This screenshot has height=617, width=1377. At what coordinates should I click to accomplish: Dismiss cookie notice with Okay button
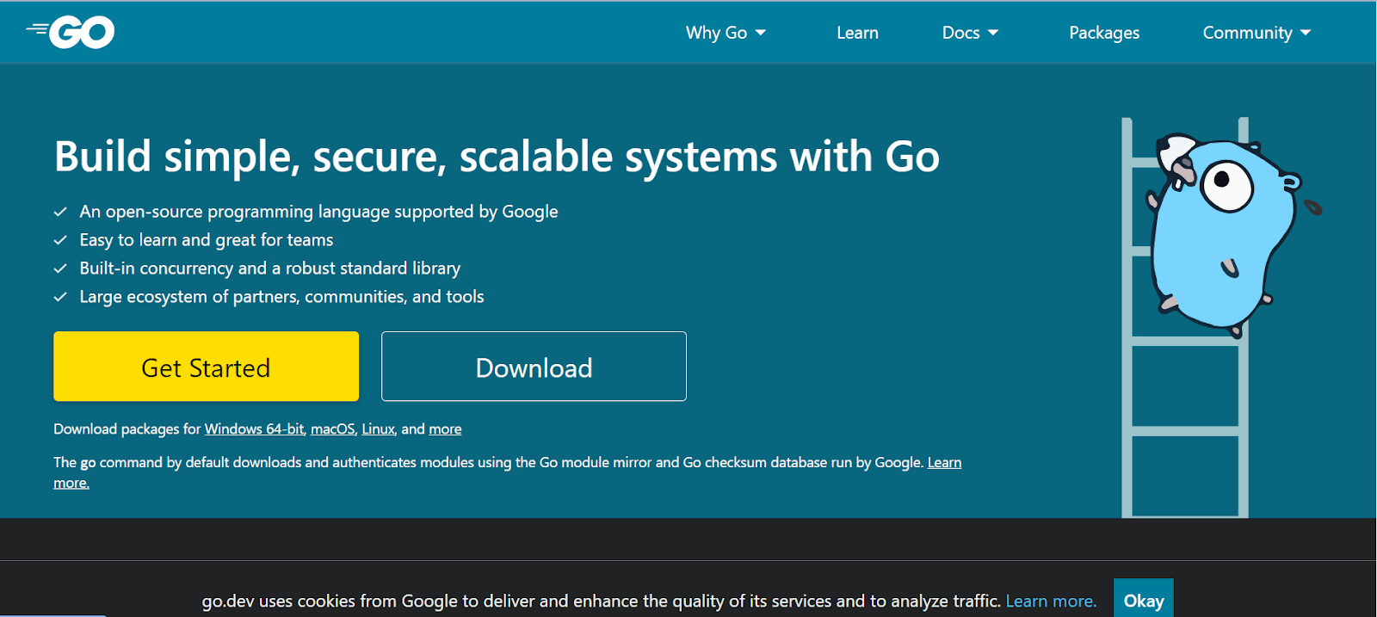(1143, 600)
